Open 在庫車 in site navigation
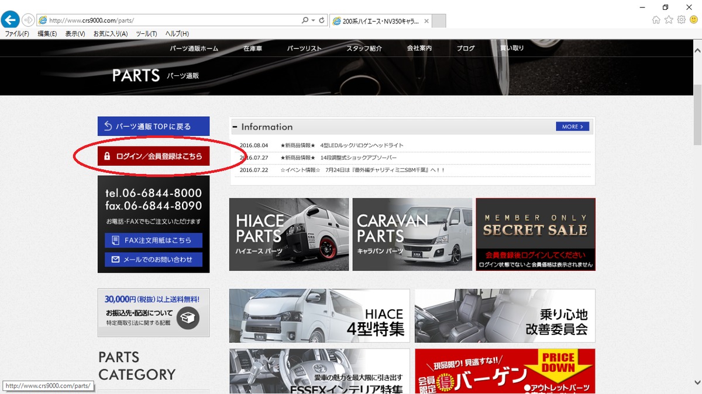702x394 pixels. 253,48
